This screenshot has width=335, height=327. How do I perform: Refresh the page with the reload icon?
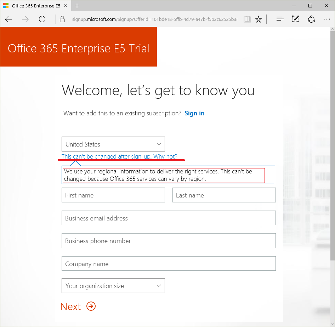click(42, 19)
